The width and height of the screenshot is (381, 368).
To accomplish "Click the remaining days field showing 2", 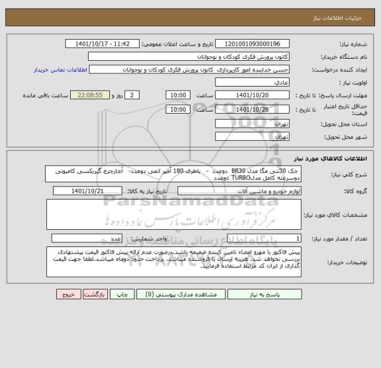I will tap(132, 95).
